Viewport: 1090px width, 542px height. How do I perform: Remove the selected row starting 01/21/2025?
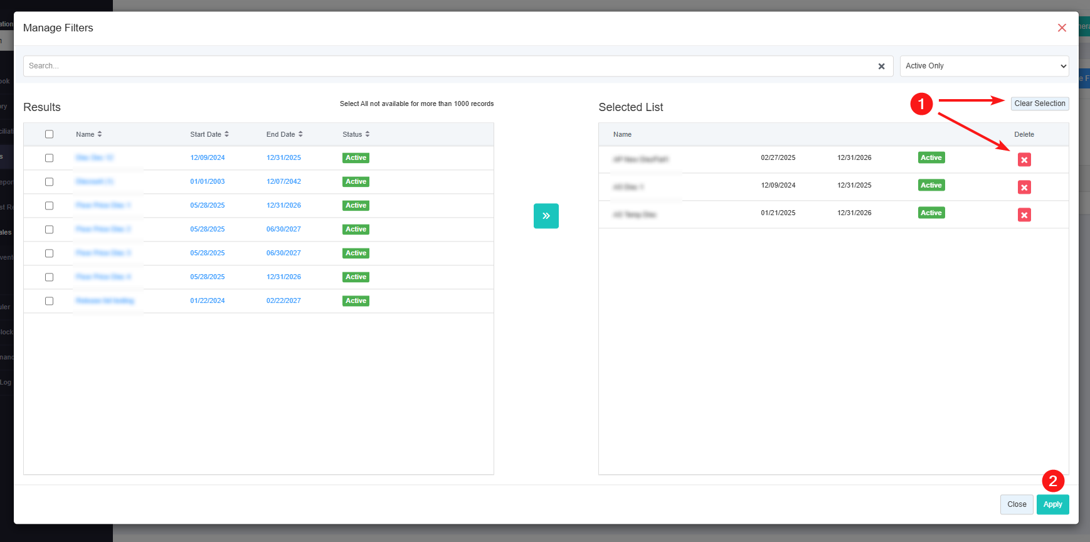tap(1024, 215)
